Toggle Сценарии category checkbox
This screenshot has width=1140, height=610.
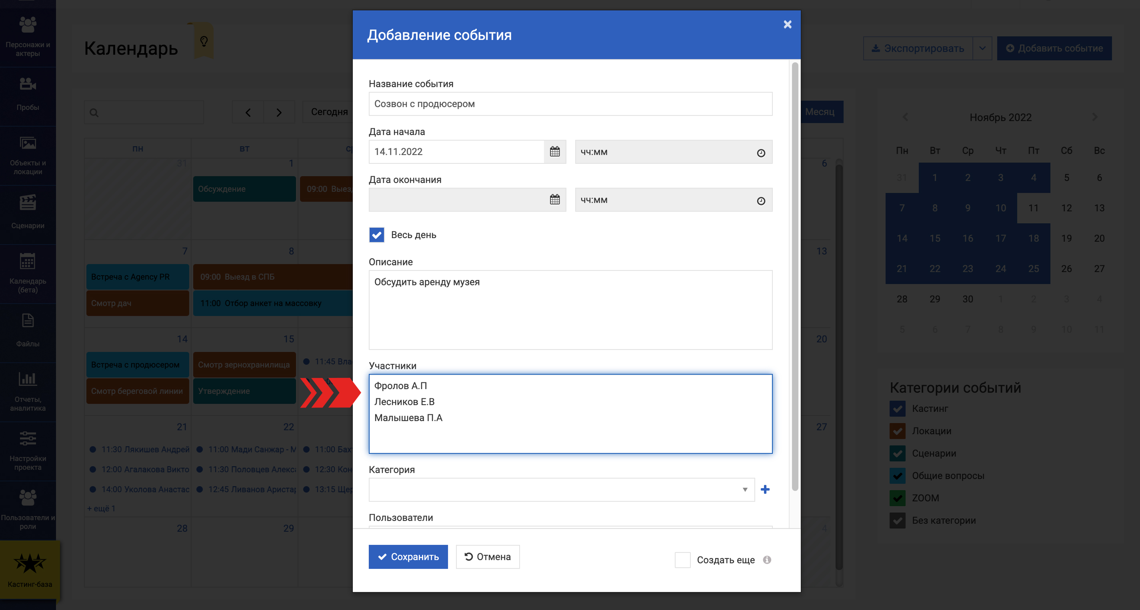pos(897,453)
